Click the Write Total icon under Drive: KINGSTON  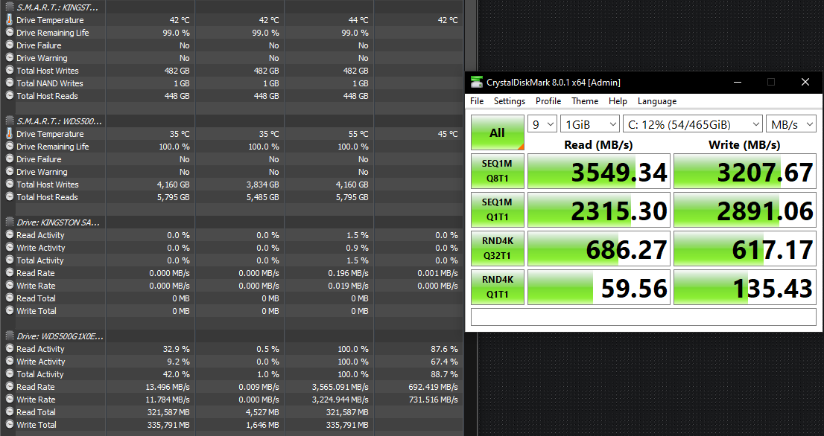pyautogui.click(x=10, y=310)
